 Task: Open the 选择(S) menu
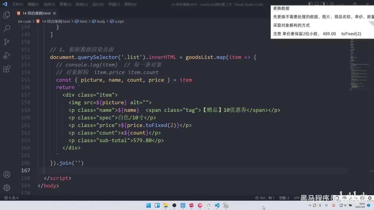coord(49,4)
